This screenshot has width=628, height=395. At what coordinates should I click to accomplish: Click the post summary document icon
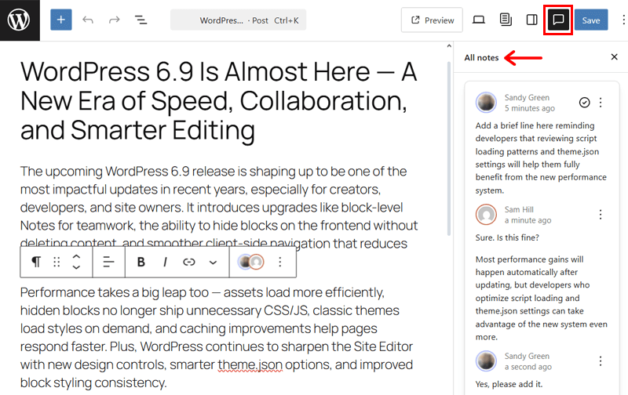click(x=506, y=20)
